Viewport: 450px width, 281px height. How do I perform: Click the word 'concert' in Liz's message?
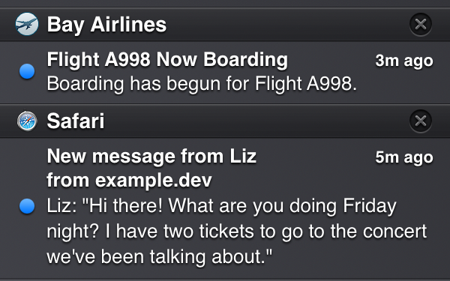[x=395, y=232]
